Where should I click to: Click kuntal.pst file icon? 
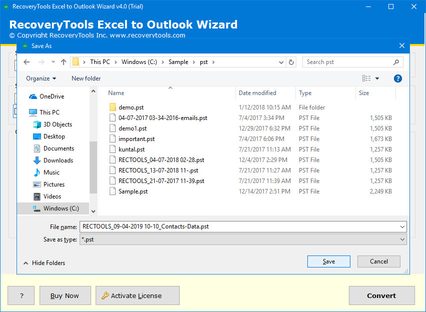coord(113,149)
